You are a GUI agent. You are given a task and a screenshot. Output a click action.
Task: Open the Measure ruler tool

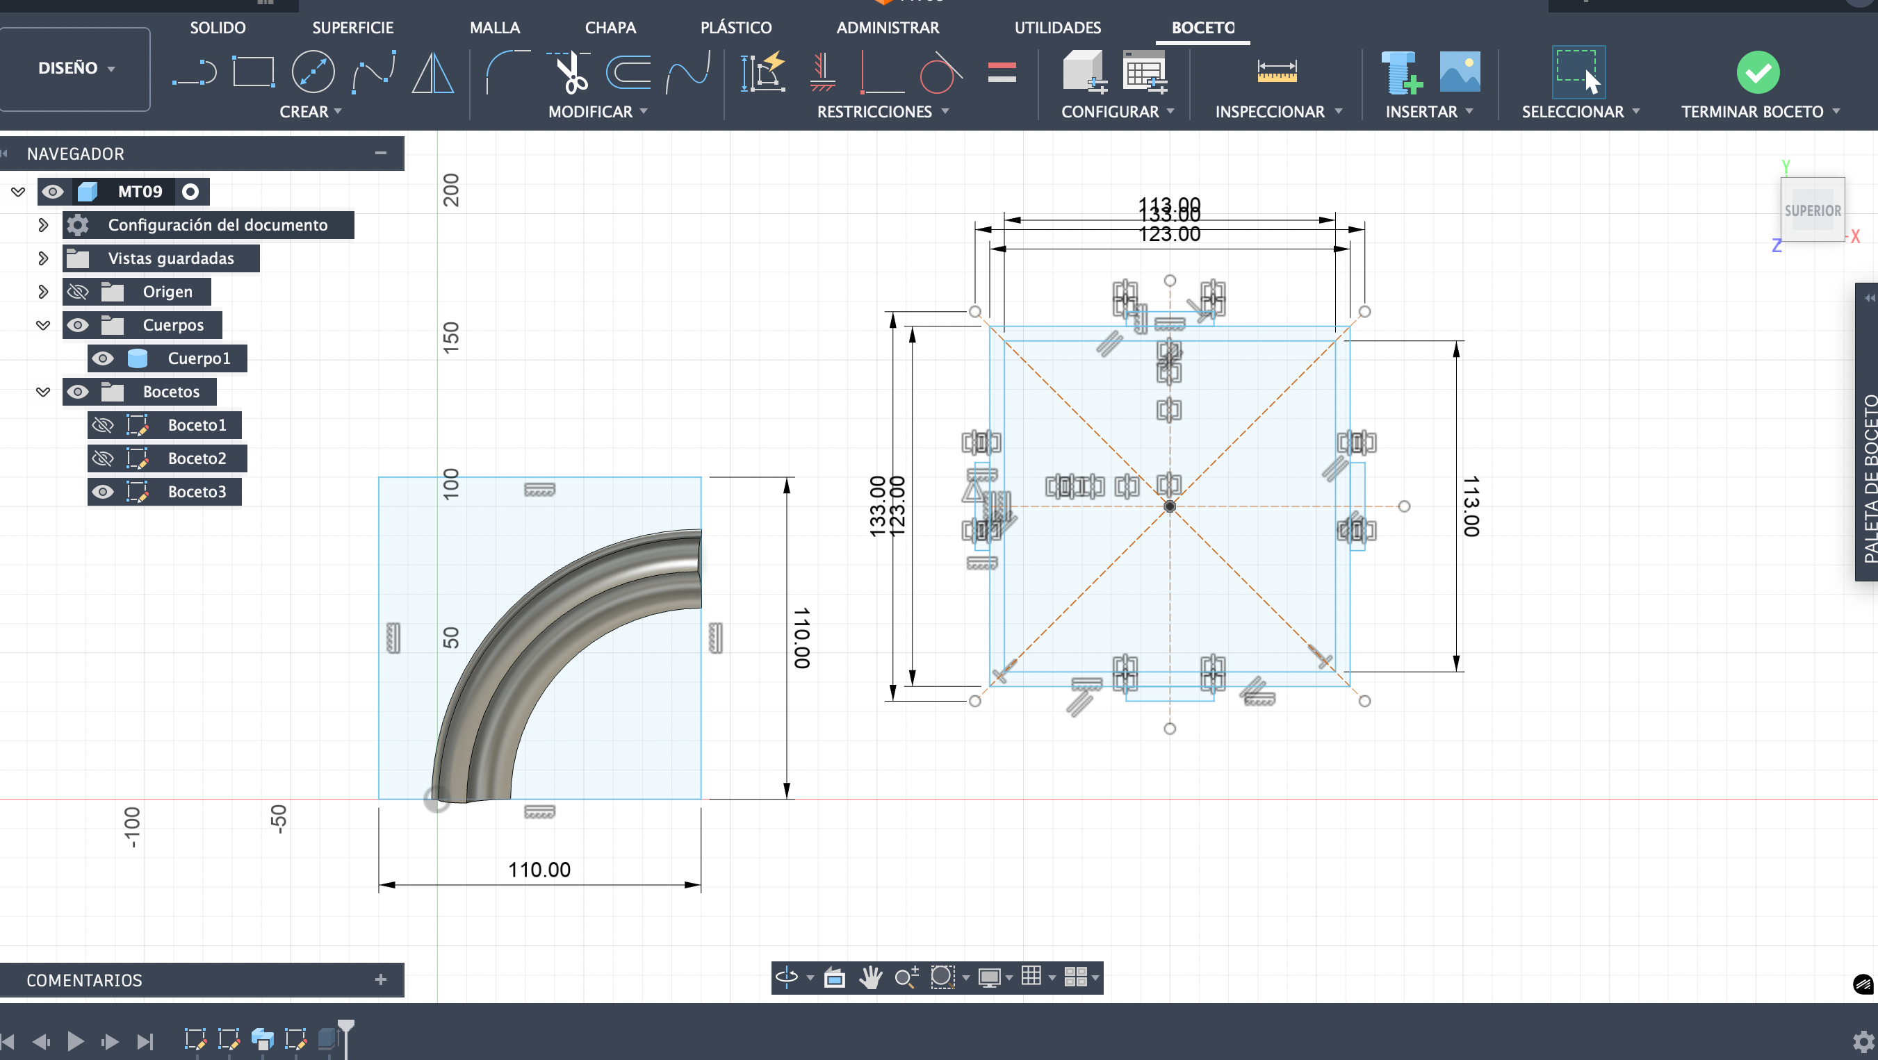point(1277,72)
